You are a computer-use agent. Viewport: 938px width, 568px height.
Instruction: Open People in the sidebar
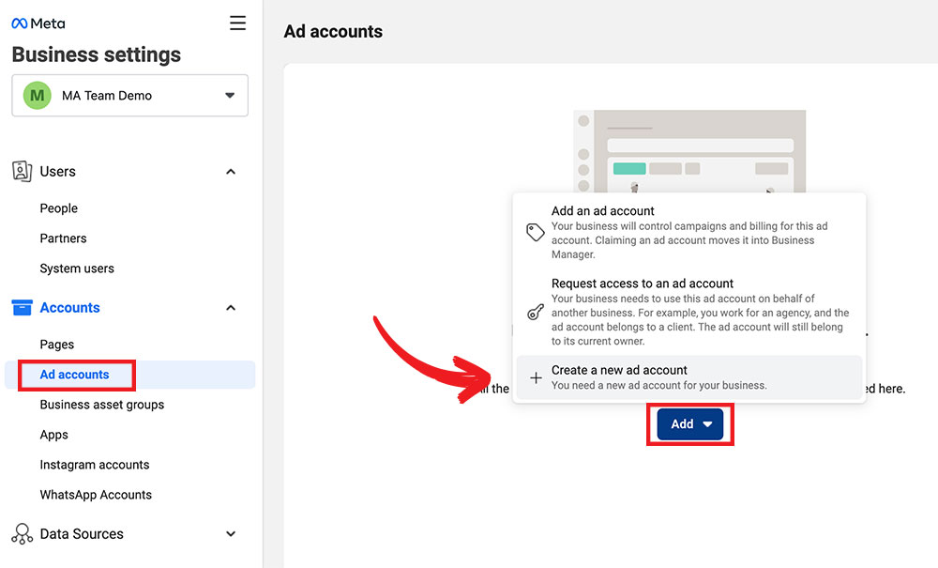[59, 208]
